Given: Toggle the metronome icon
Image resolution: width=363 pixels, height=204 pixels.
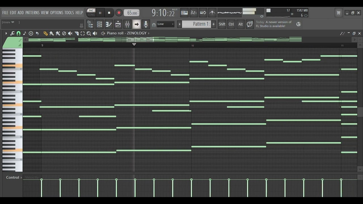Looking at the screenshot, I should [x=212, y=12].
